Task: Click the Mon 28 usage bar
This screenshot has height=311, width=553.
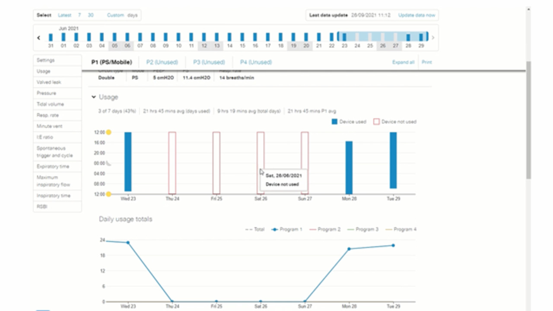Action: tap(349, 167)
